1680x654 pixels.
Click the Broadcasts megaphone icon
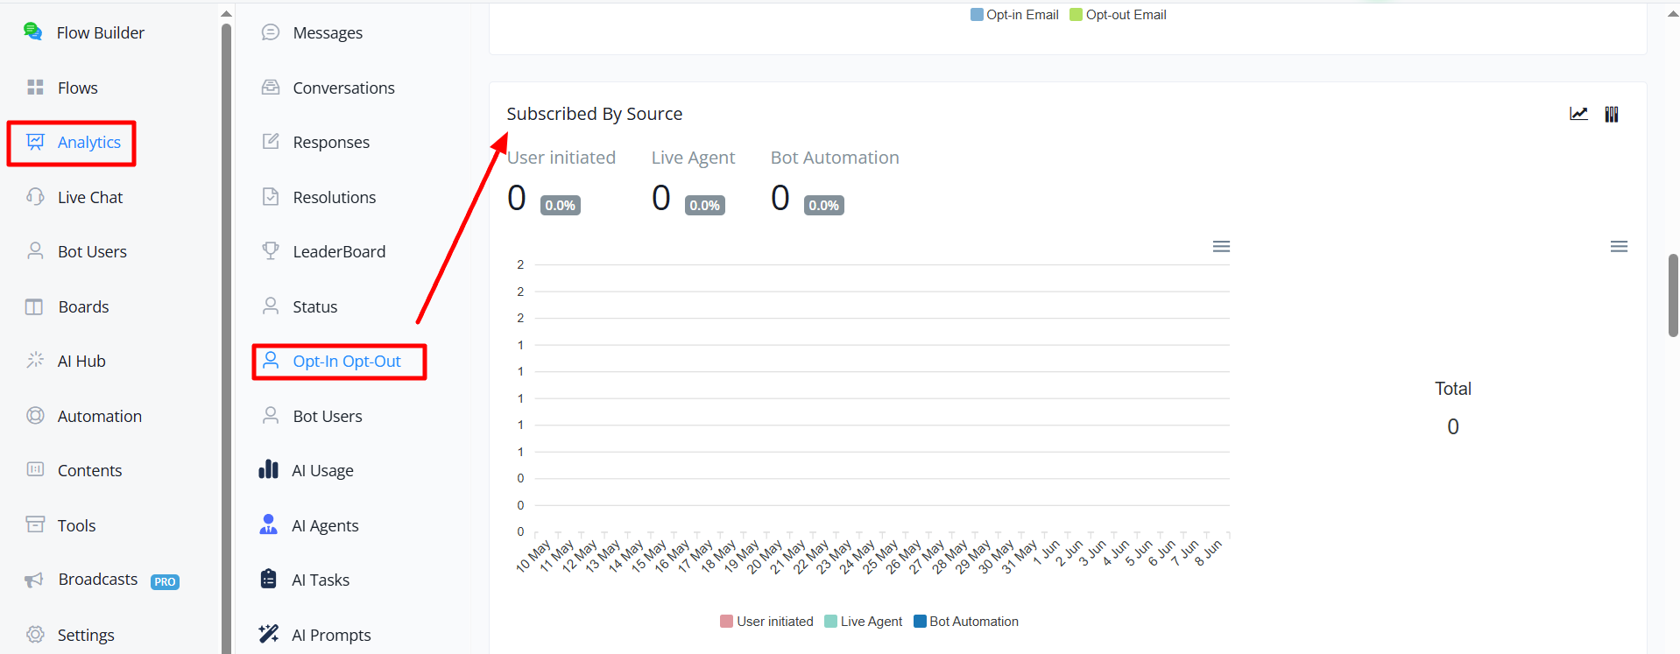(34, 580)
